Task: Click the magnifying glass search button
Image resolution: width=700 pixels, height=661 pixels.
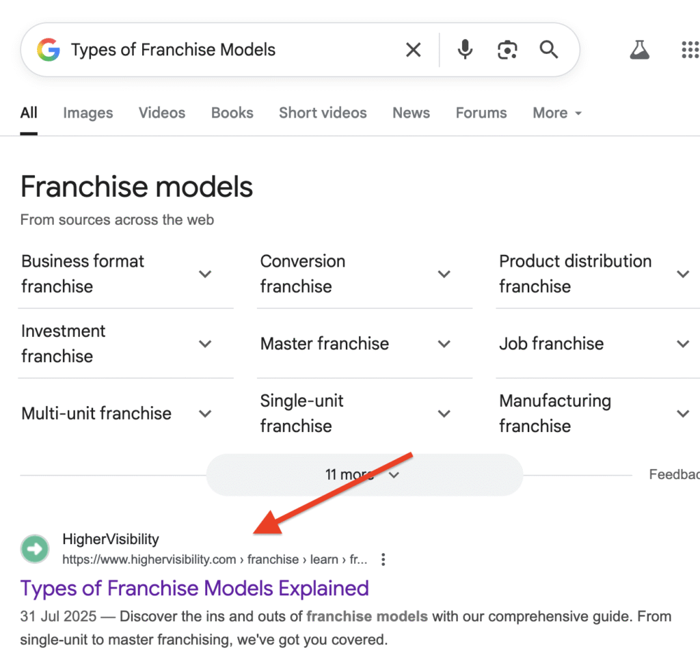Action: [549, 50]
